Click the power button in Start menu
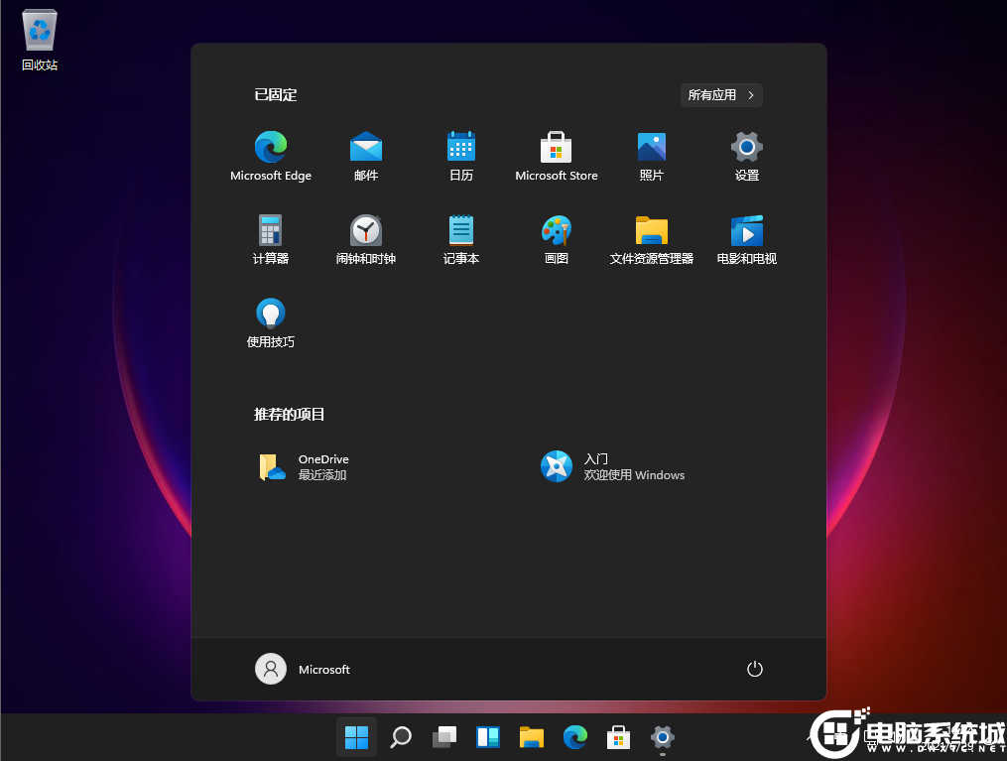Screen dimensions: 1007x761 coord(755,669)
